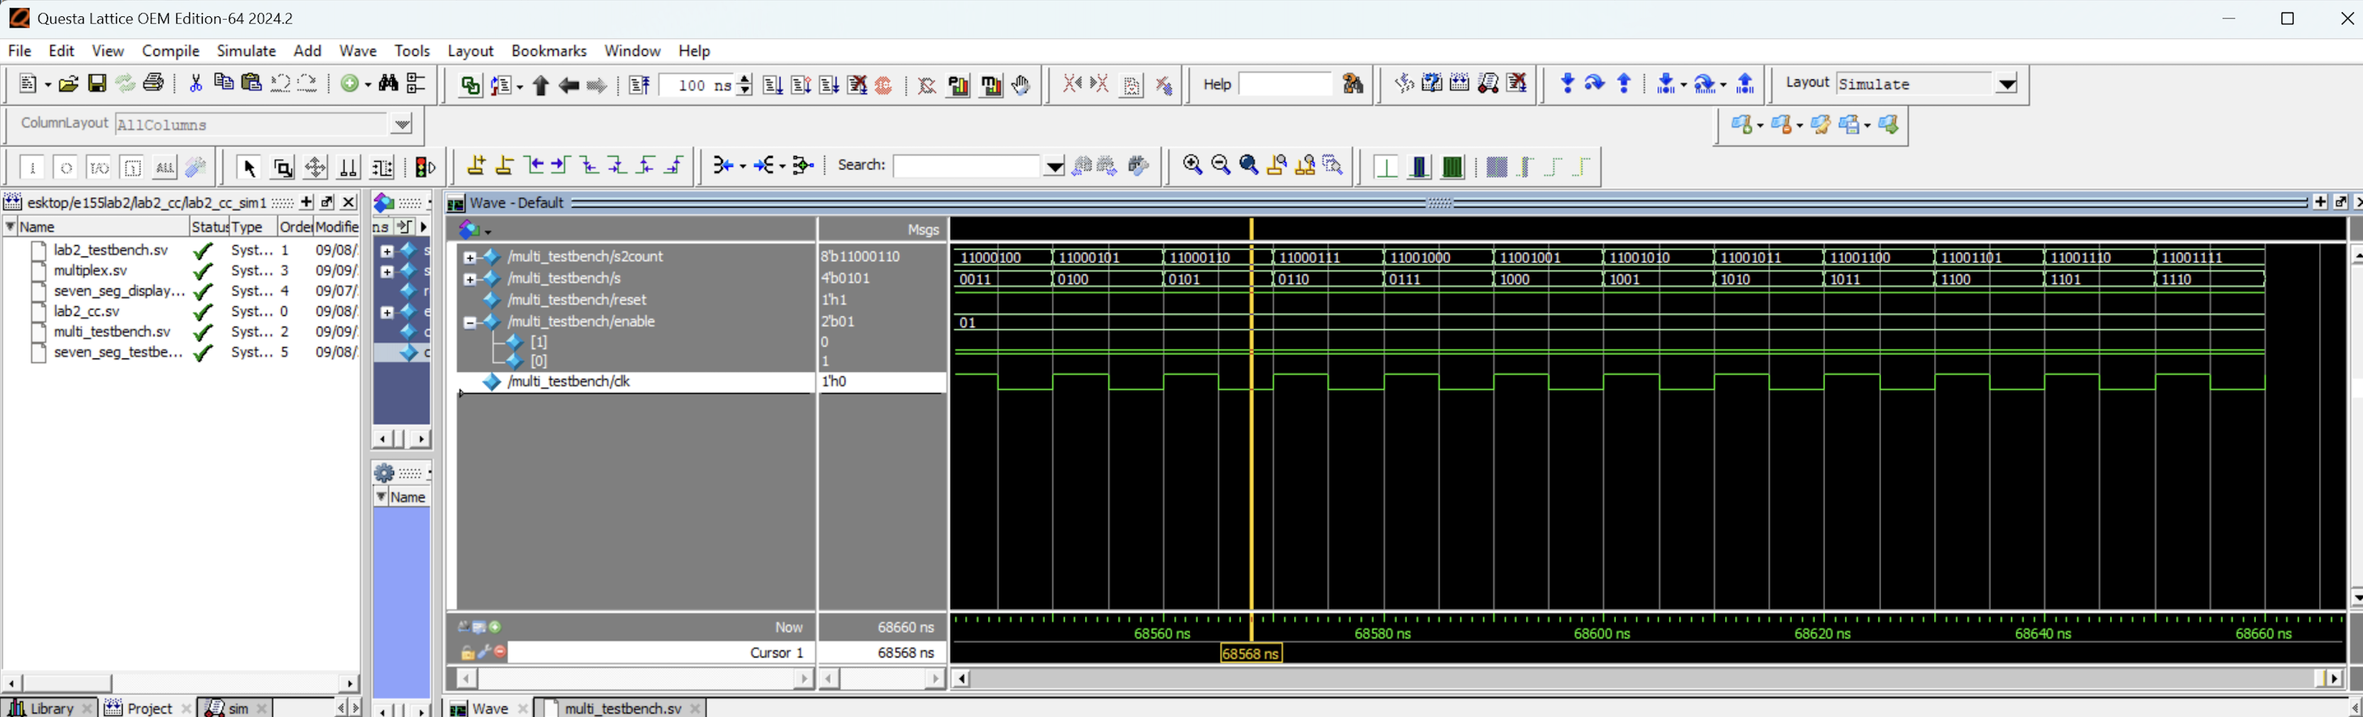
Task: Click the Break simulation hand icon
Action: (1021, 85)
